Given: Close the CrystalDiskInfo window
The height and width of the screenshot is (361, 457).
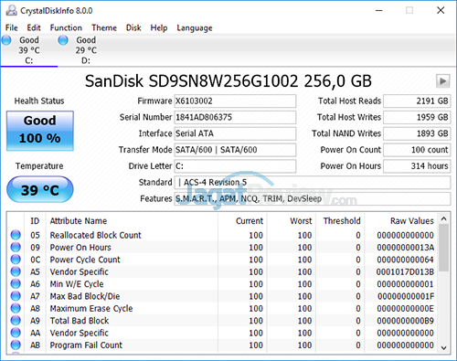Looking at the screenshot, I should (441, 10).
